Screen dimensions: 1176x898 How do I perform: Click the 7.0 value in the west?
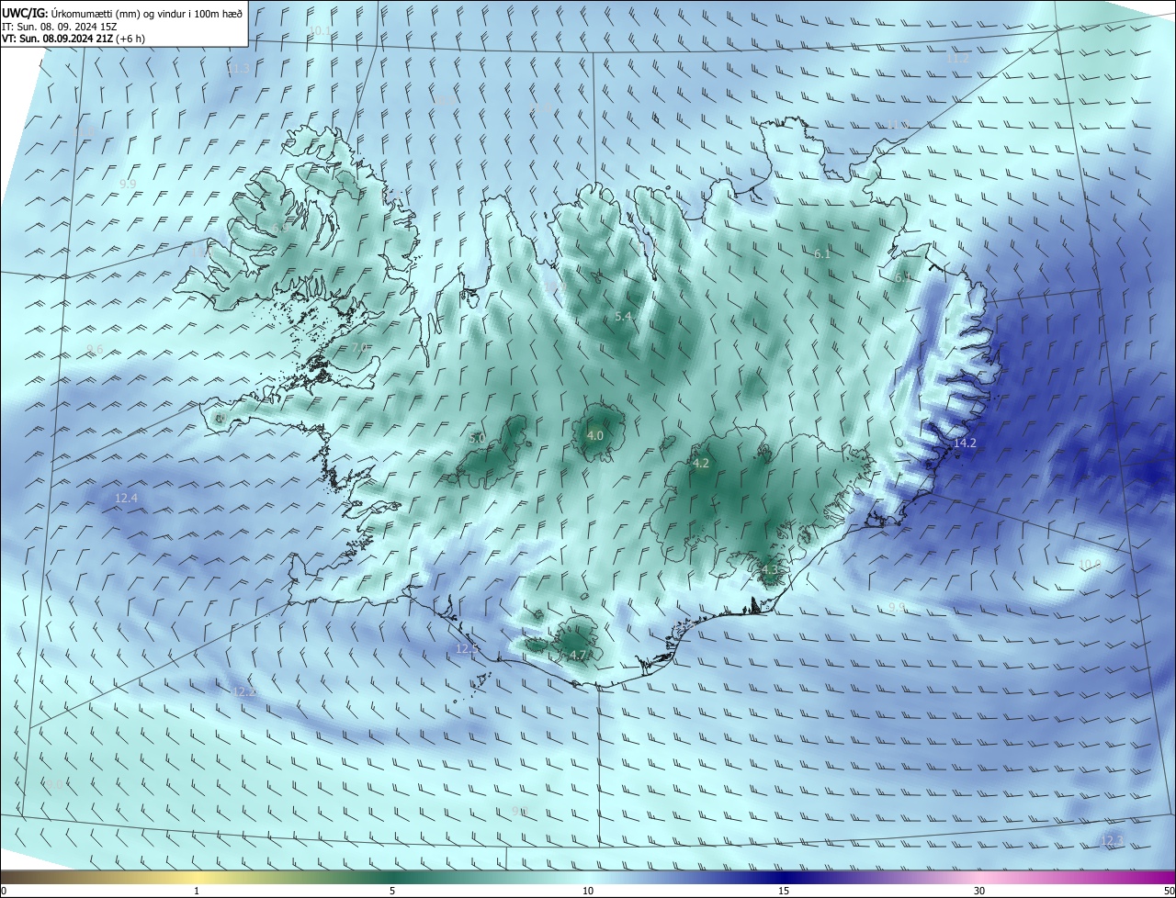coord(359,347)
